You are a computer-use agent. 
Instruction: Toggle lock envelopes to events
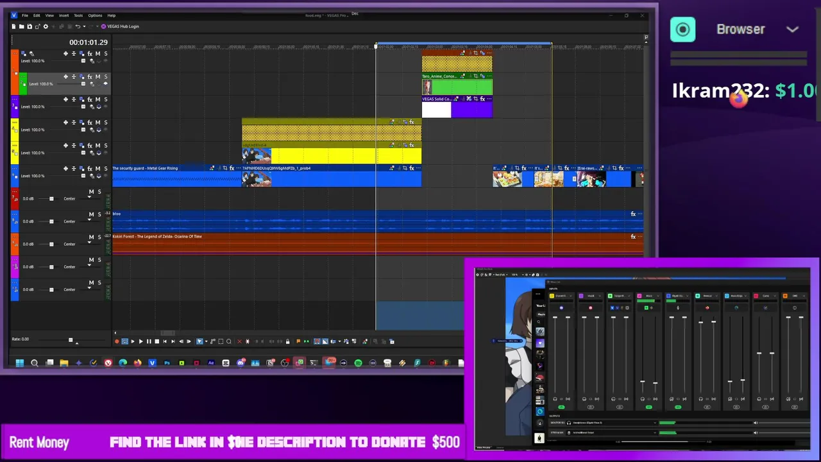coord(346,341)
